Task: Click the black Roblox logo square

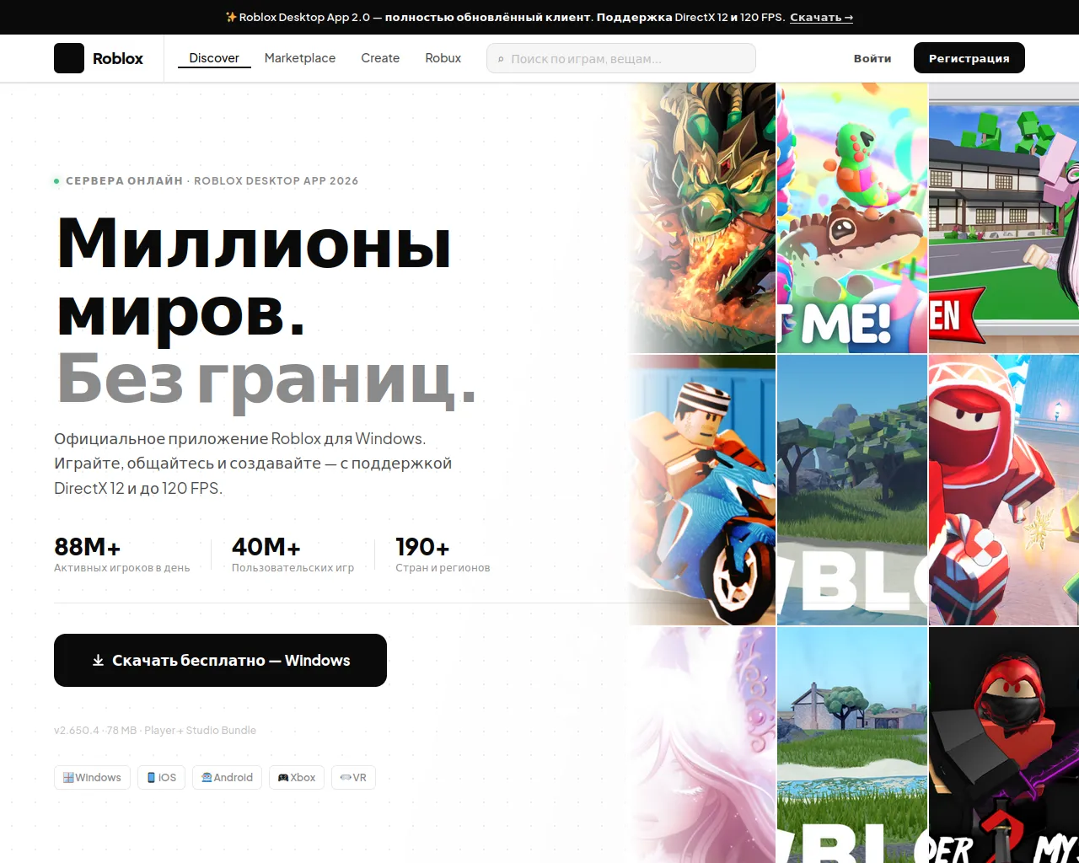Action: (x=69, y=58)
